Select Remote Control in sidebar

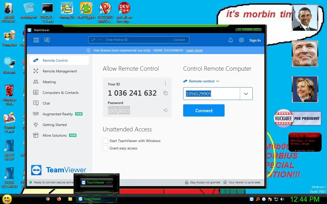pyautogui.click(x=59, y=60)
